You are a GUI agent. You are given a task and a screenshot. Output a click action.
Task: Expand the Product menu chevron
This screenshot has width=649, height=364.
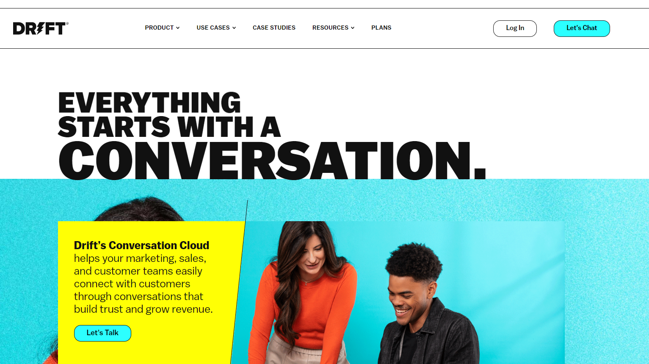point(178,28)
